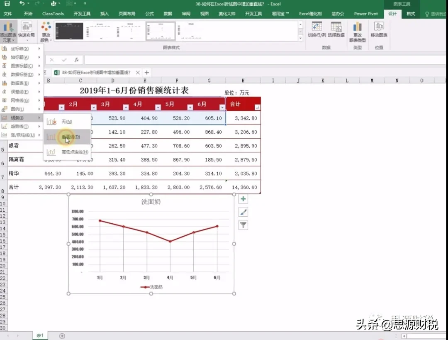Click the chart legend entry 洗面奶
Screen dimensions: 448x340
[151, 287]
